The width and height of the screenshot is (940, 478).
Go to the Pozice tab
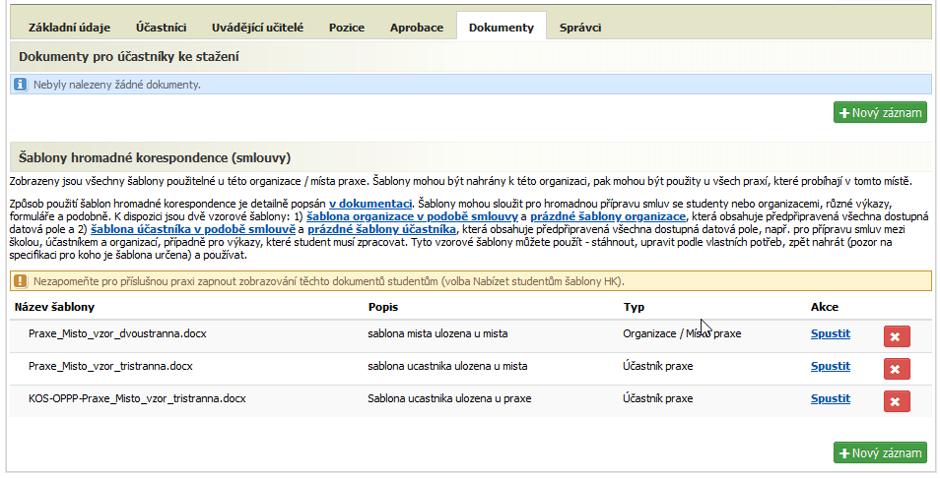[347, 28]
